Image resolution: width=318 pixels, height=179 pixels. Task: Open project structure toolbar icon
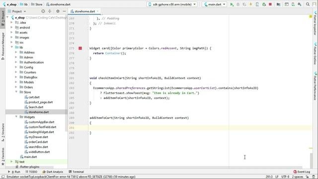[278, 4]
